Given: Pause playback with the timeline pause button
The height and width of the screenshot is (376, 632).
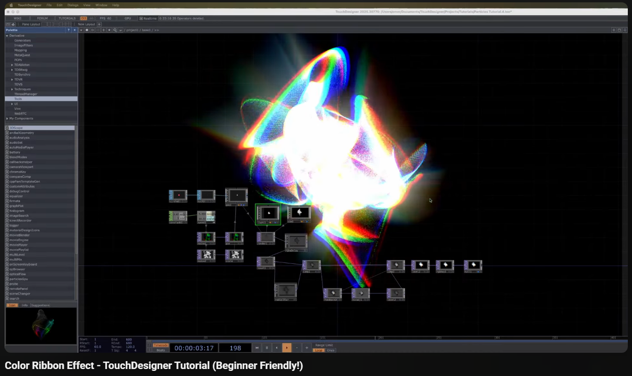Looking at the screenshot, I should pyautogui.click(x=267, y=348).
